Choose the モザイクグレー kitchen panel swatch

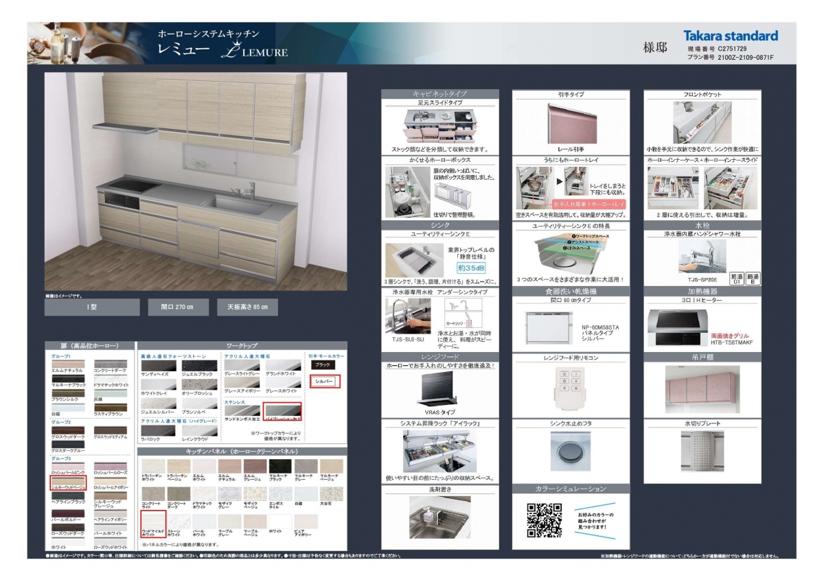pos(229,493)
